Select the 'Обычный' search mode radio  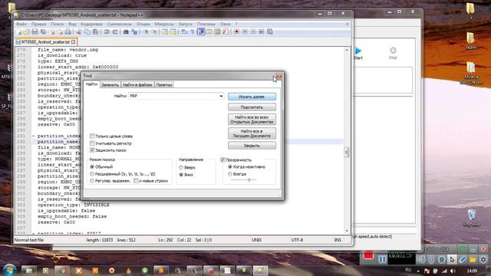92,167
